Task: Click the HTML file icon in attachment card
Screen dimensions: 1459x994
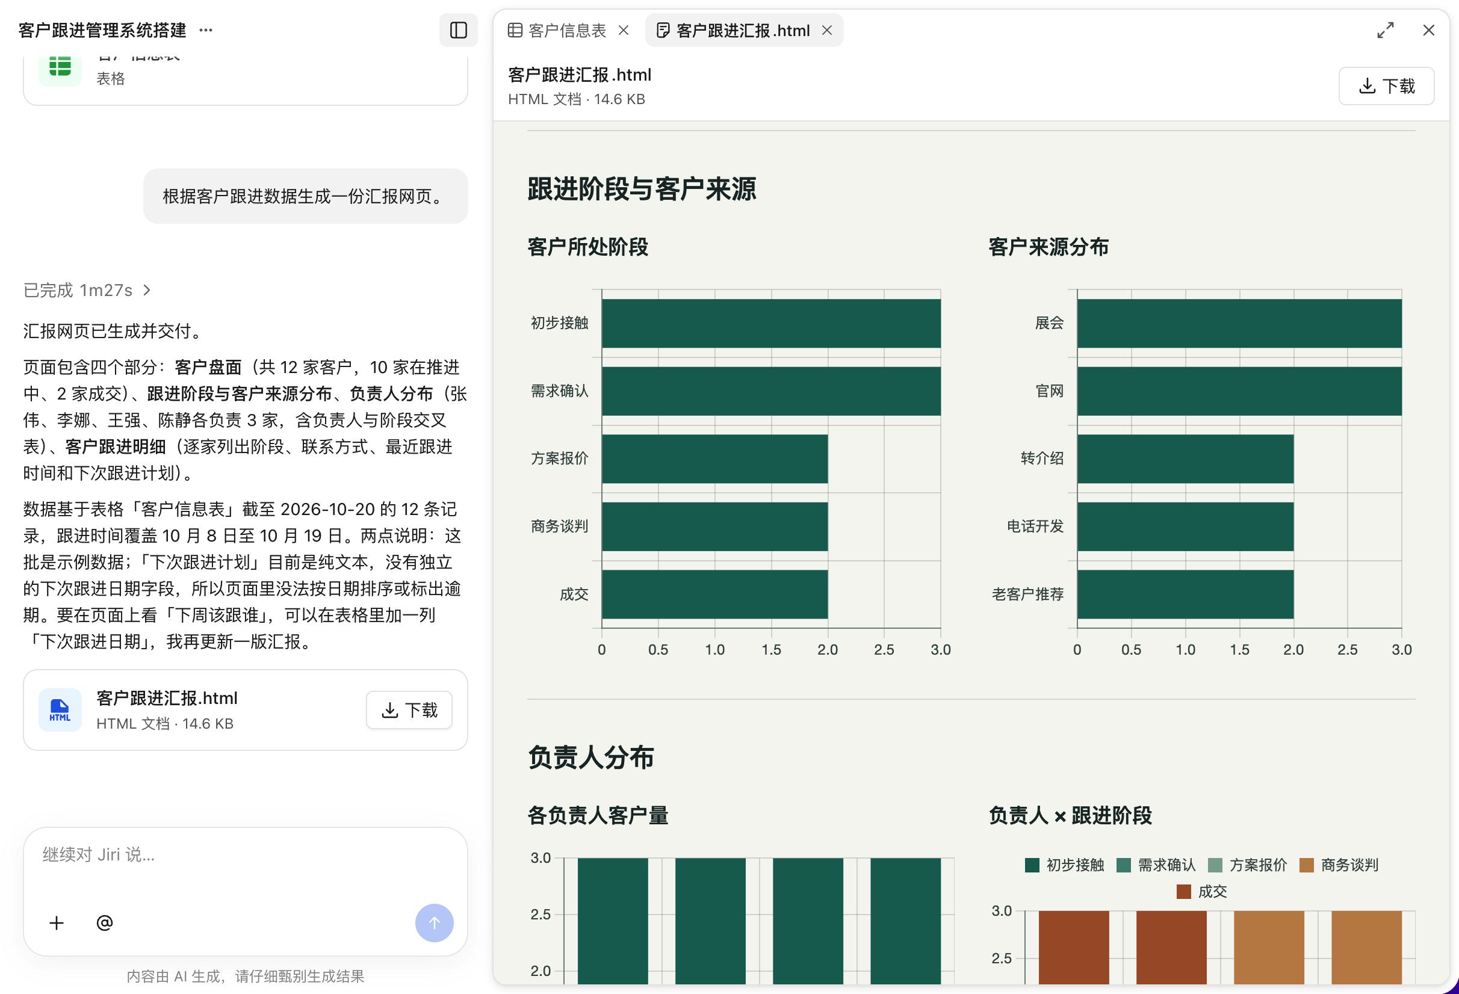Action: 60,711
